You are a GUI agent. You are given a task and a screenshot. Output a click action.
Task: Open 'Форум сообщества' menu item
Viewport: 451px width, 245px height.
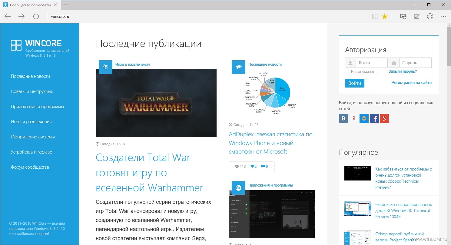click(x=30, y=167)
